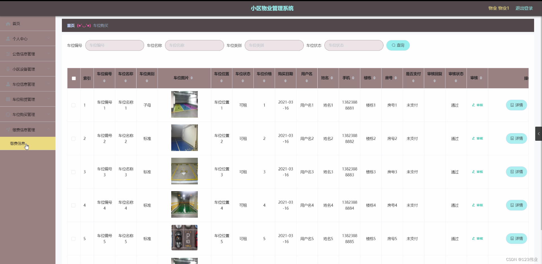
Task: Click the magnifier icon inside 查询 button
Action: pos(393,45)
